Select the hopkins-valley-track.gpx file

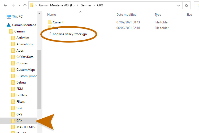tap(70, 34)
